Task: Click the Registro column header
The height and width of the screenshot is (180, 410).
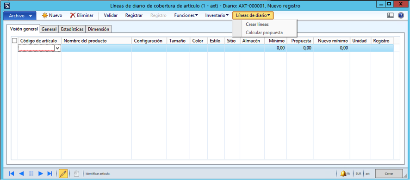Action: [x=382, y=41]
